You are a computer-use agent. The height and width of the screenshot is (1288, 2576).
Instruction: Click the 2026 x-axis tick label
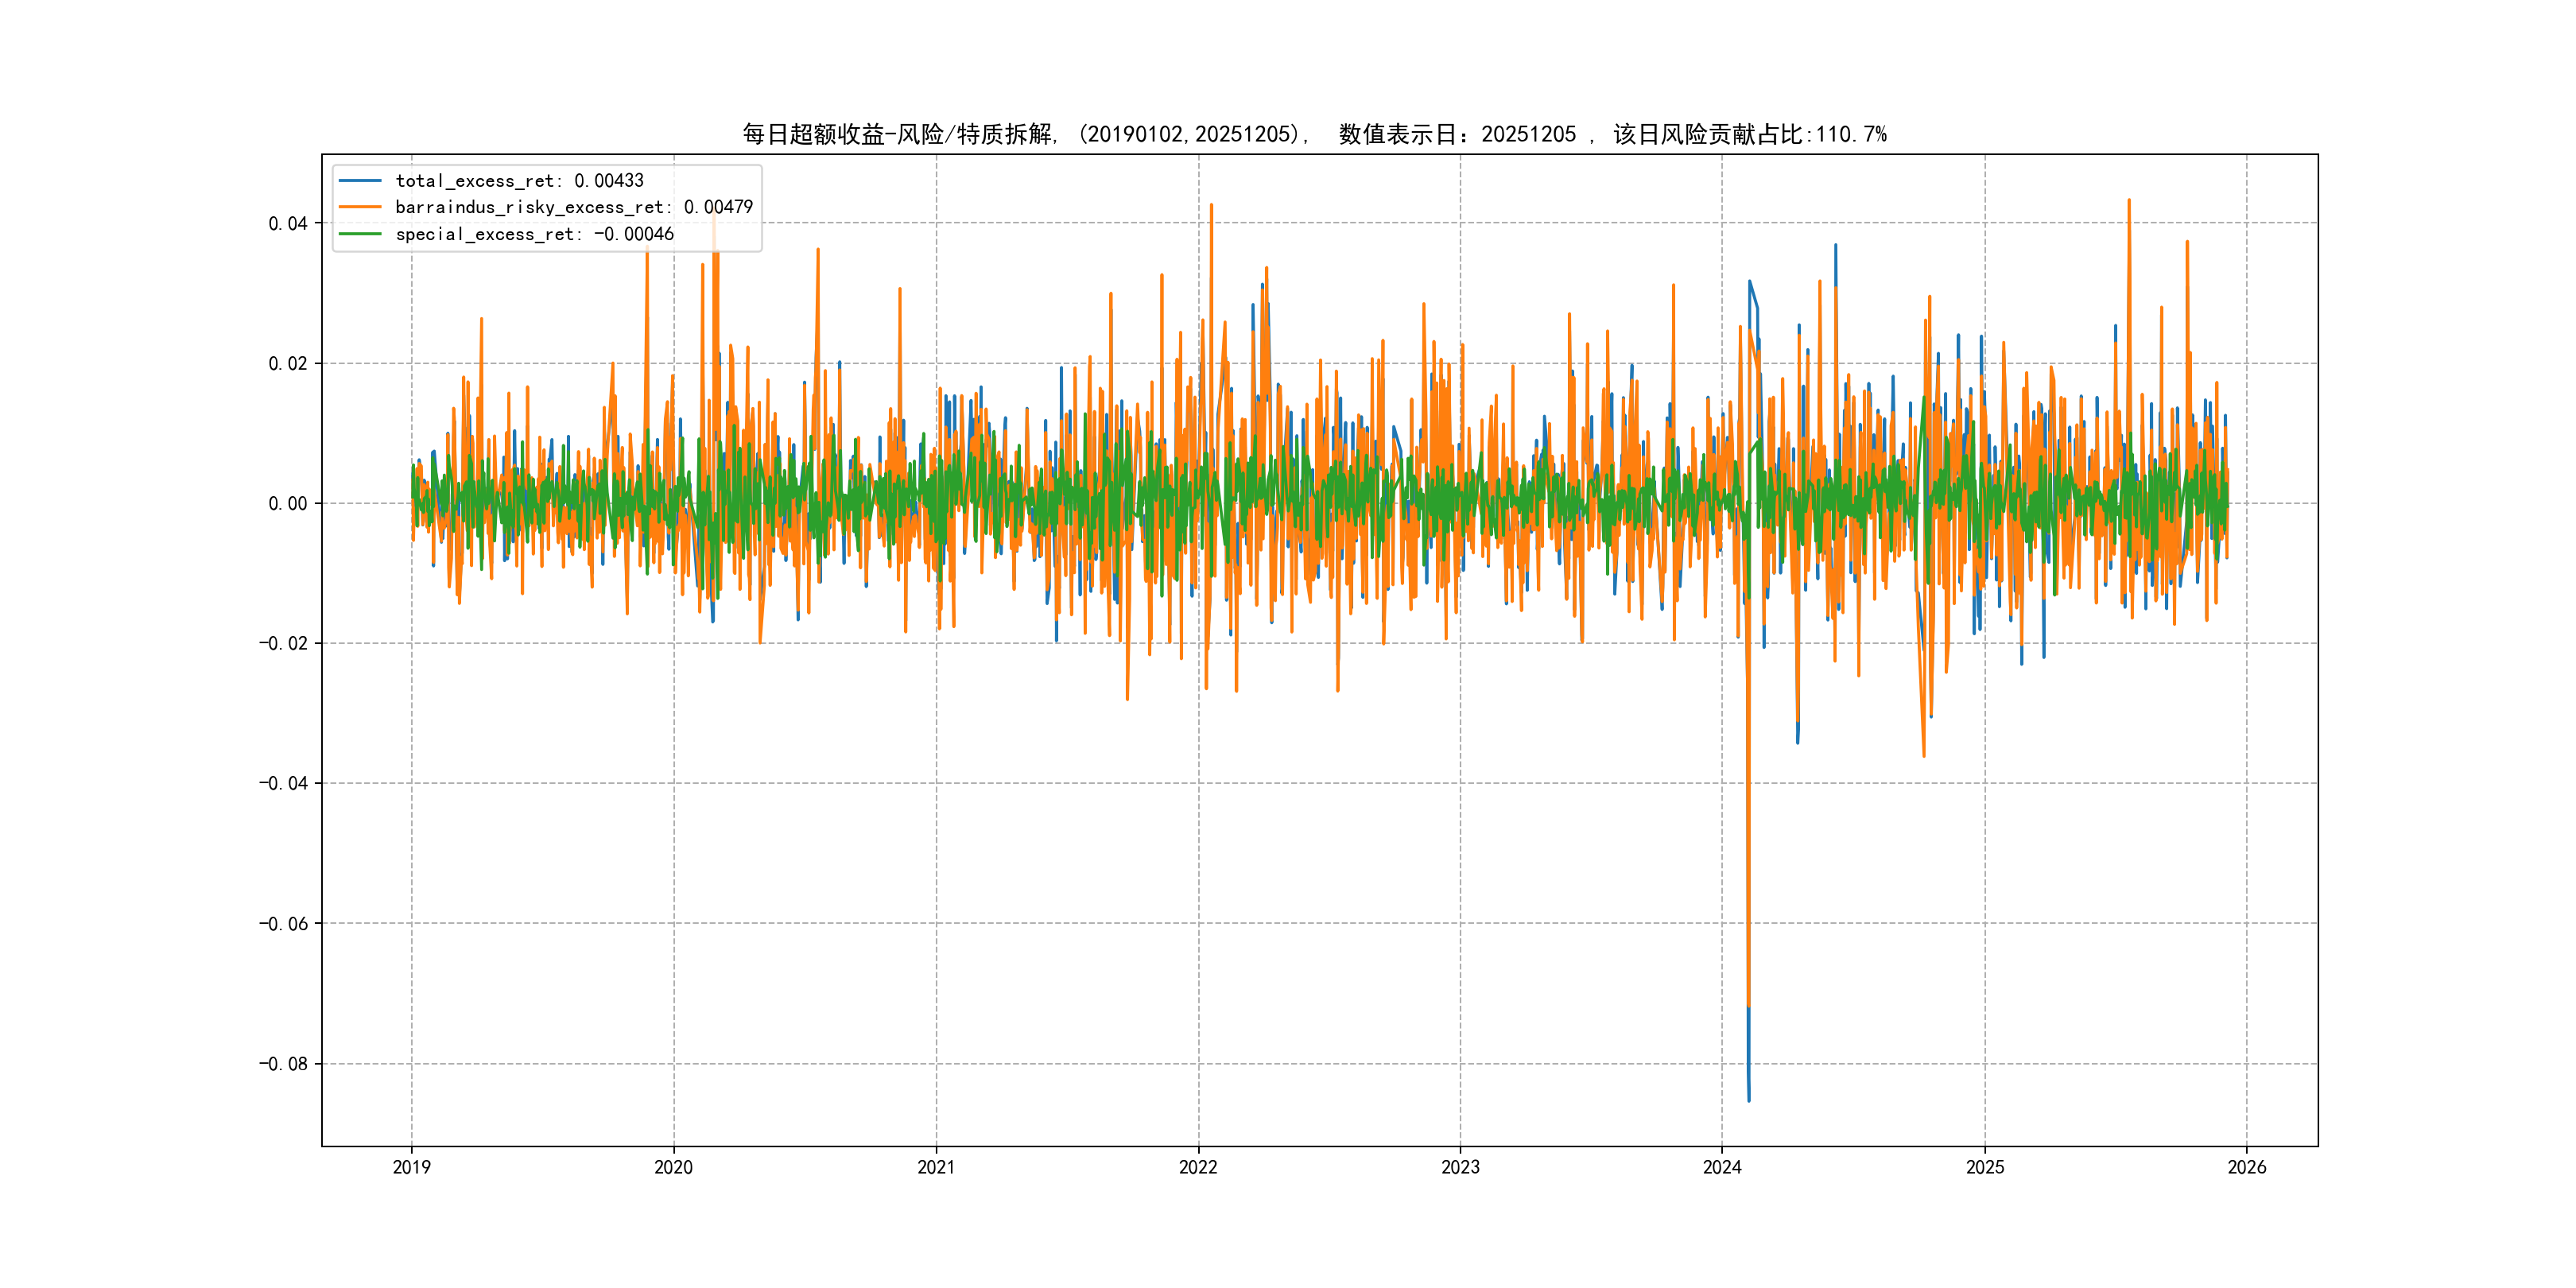2247,1167
